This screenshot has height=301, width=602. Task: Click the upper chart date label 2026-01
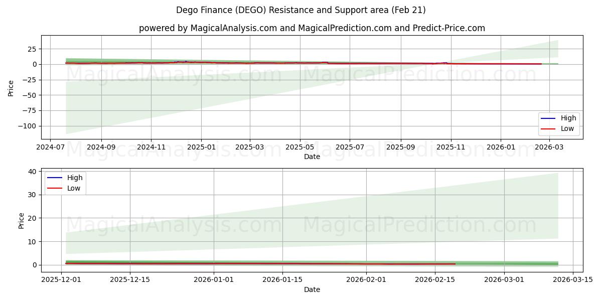pos(501,147)
